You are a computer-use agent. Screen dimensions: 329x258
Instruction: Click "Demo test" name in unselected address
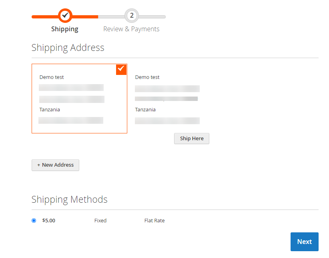[x=147, y=77]
